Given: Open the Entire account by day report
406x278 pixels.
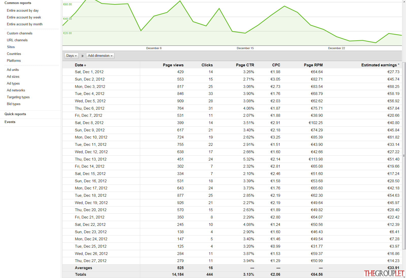Looking at the screenshot, I should click(x=23, y=11).
